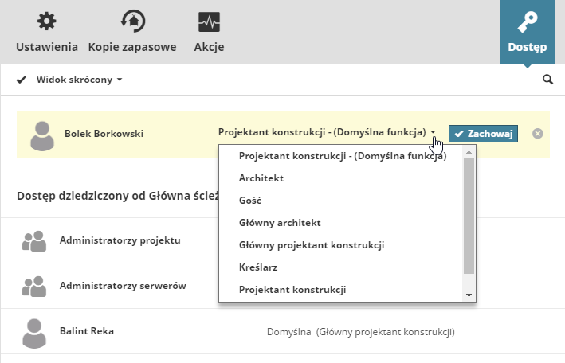Click the Akcje activity icon
The width and height of the screenshot is (565, 363).
pyautogui.click(x=209, y=22)
